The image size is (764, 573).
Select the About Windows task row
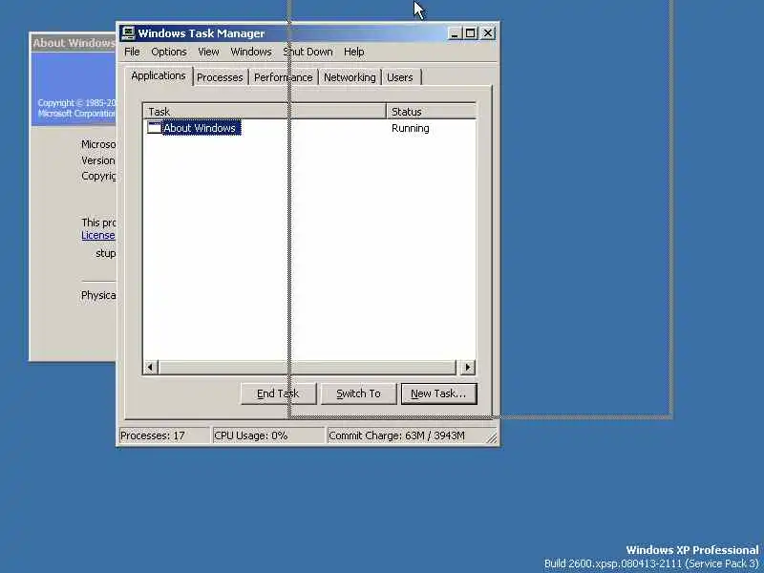click(x=309, y=128)
